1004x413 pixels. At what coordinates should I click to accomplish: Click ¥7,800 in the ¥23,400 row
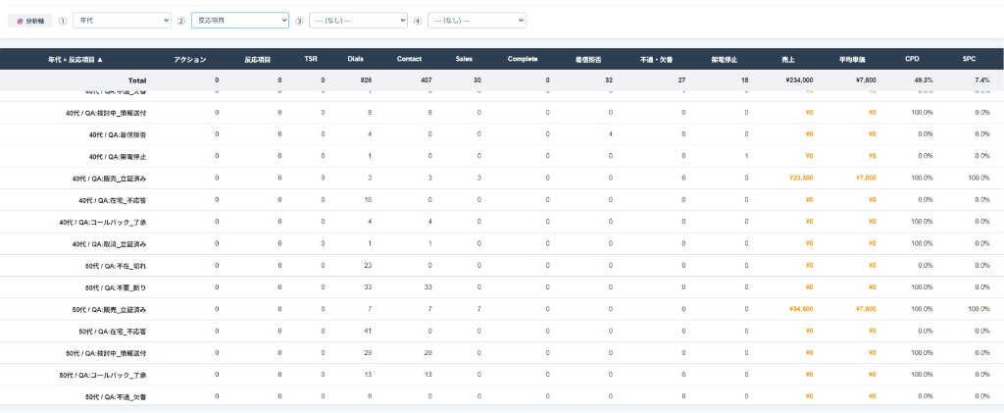click(x=865, y=178)
